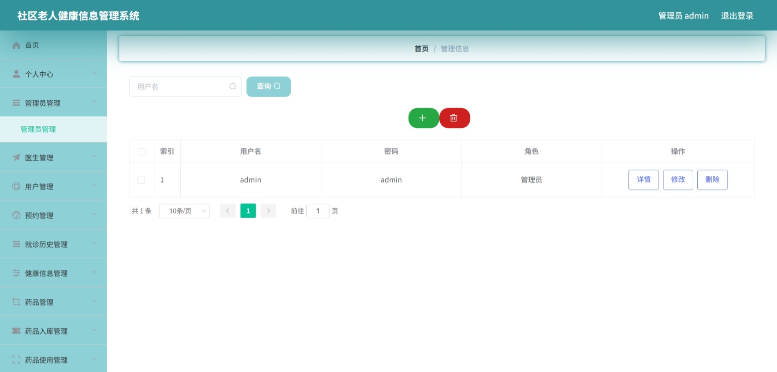777x372 pixels.
Task: Expand 就诊历史管理 with its chevron arrow
Action: coord(94,243)
